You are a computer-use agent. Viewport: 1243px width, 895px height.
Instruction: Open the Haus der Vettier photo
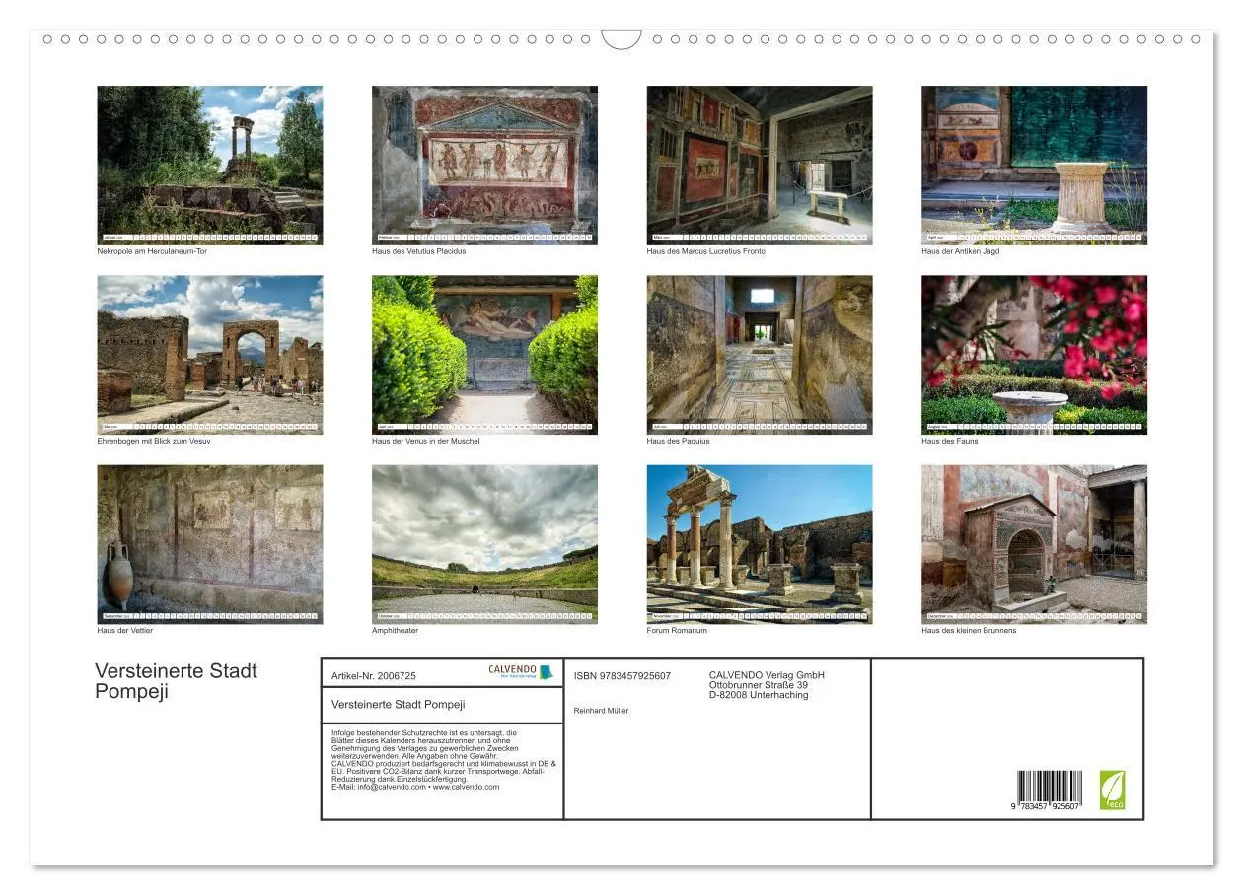tap(209, 541)
